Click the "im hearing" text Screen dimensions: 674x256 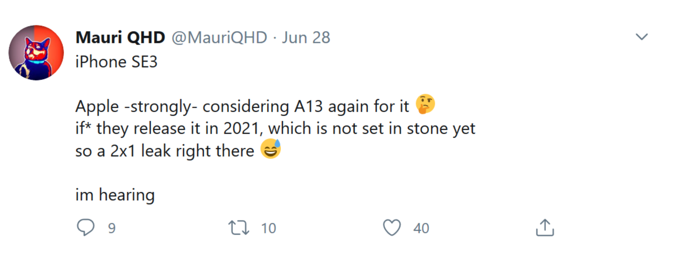coord(115,195)
